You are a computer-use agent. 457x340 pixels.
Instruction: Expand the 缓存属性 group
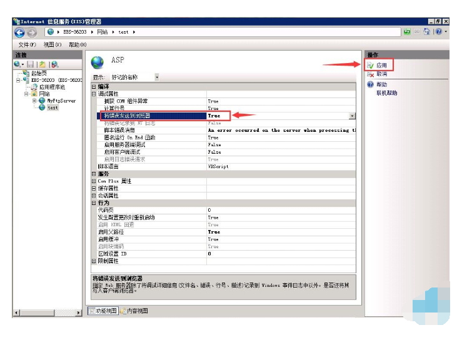click(x=94, y=189)
